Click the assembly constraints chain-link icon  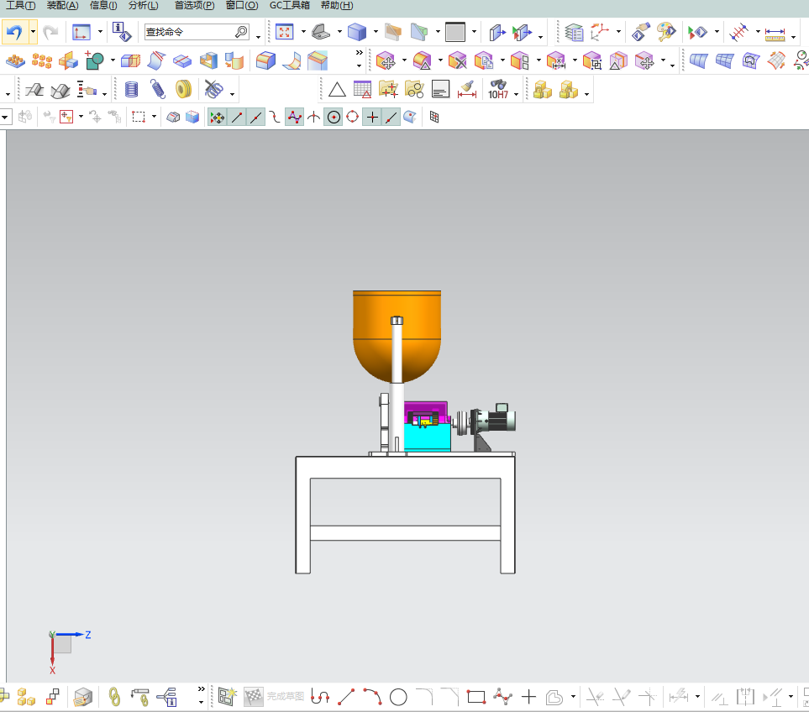[114, 698]
